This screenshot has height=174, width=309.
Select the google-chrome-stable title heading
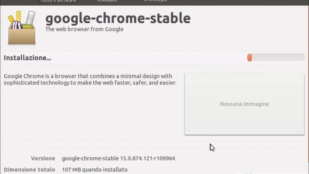pyautogui.click(x=118, y=18)
